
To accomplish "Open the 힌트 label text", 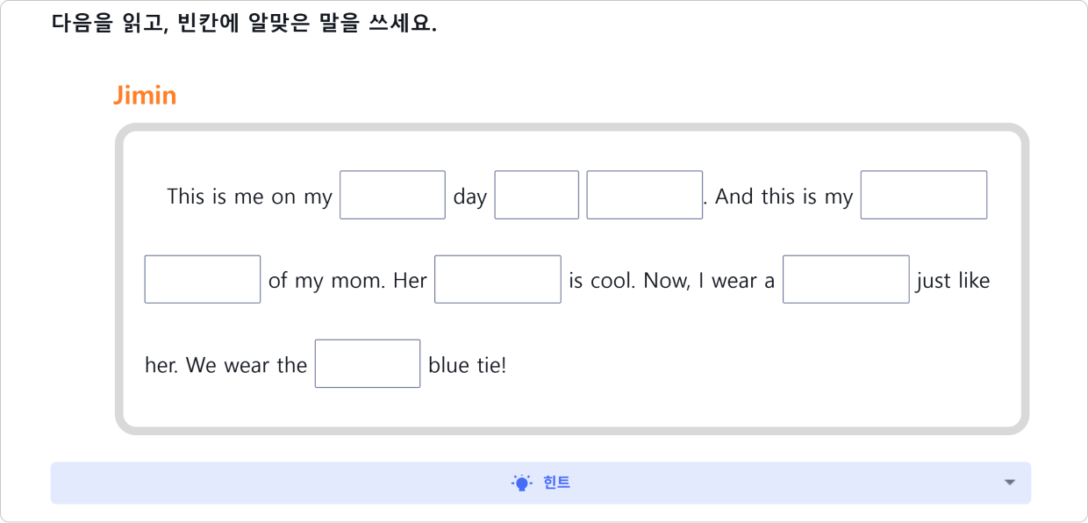I will (x=556, y=483).
